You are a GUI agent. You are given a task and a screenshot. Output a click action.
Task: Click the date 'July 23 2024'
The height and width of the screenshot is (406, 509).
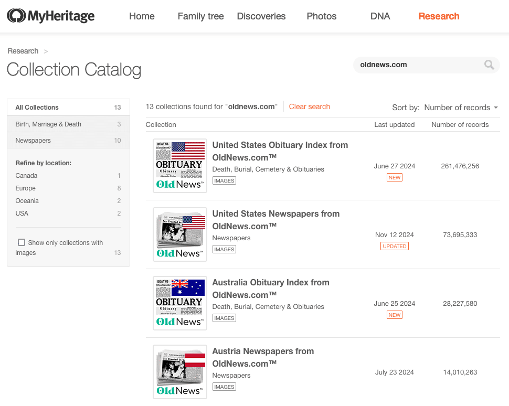tap(395, 372)
